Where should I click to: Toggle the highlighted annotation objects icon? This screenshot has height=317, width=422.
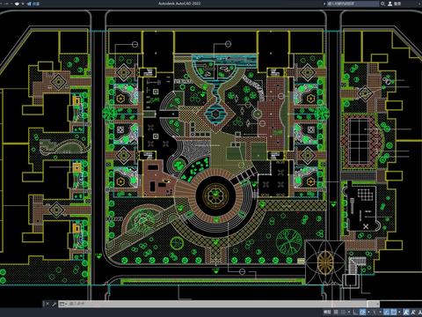point(406,312)
